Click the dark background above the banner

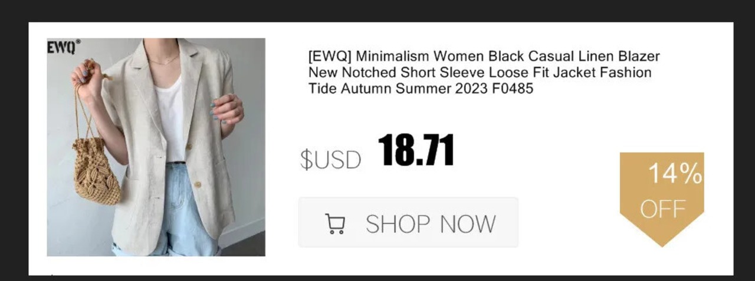(377, 11)
